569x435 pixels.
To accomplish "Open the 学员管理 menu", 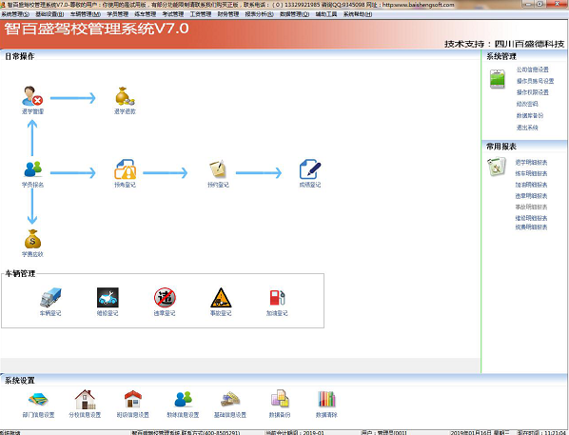I will tap(118, 14).
